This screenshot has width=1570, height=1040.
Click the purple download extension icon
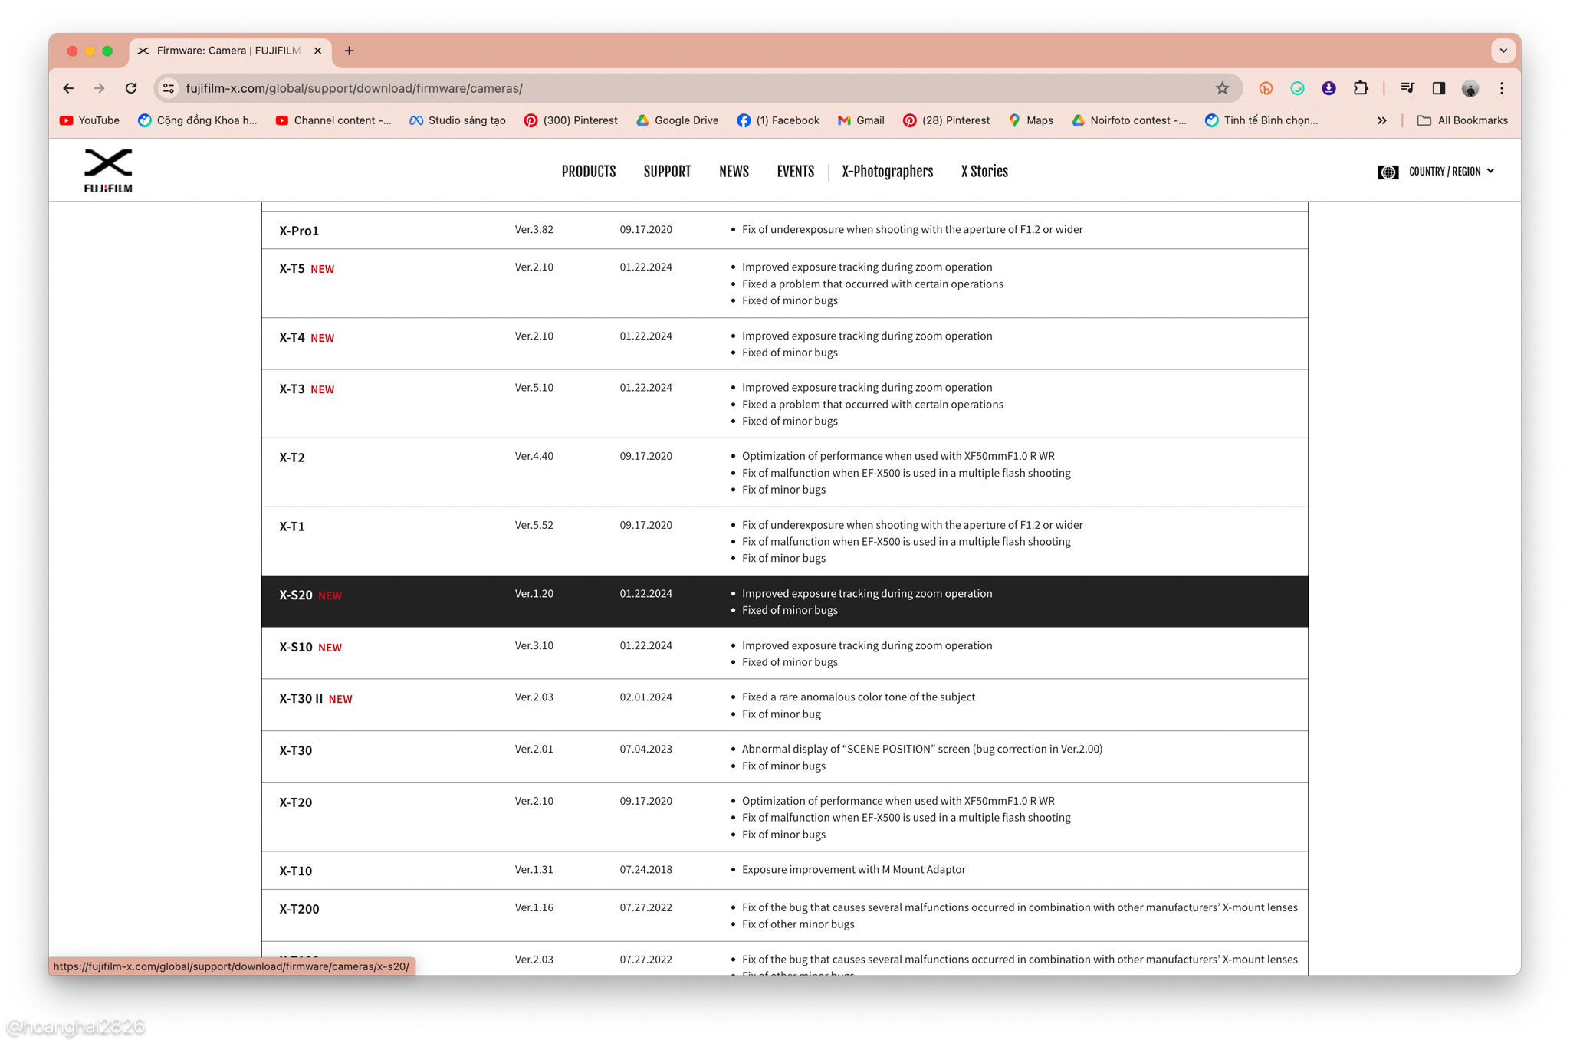click(x=1329, y=88)
